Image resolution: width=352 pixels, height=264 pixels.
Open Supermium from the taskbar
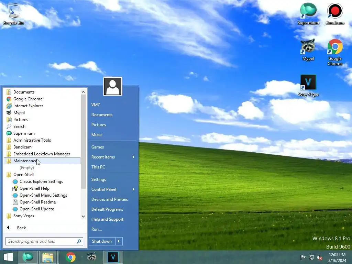tap(28, 257)
